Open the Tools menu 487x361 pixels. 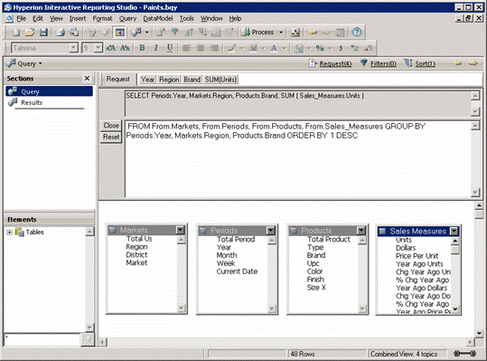[x=186, y=19]
